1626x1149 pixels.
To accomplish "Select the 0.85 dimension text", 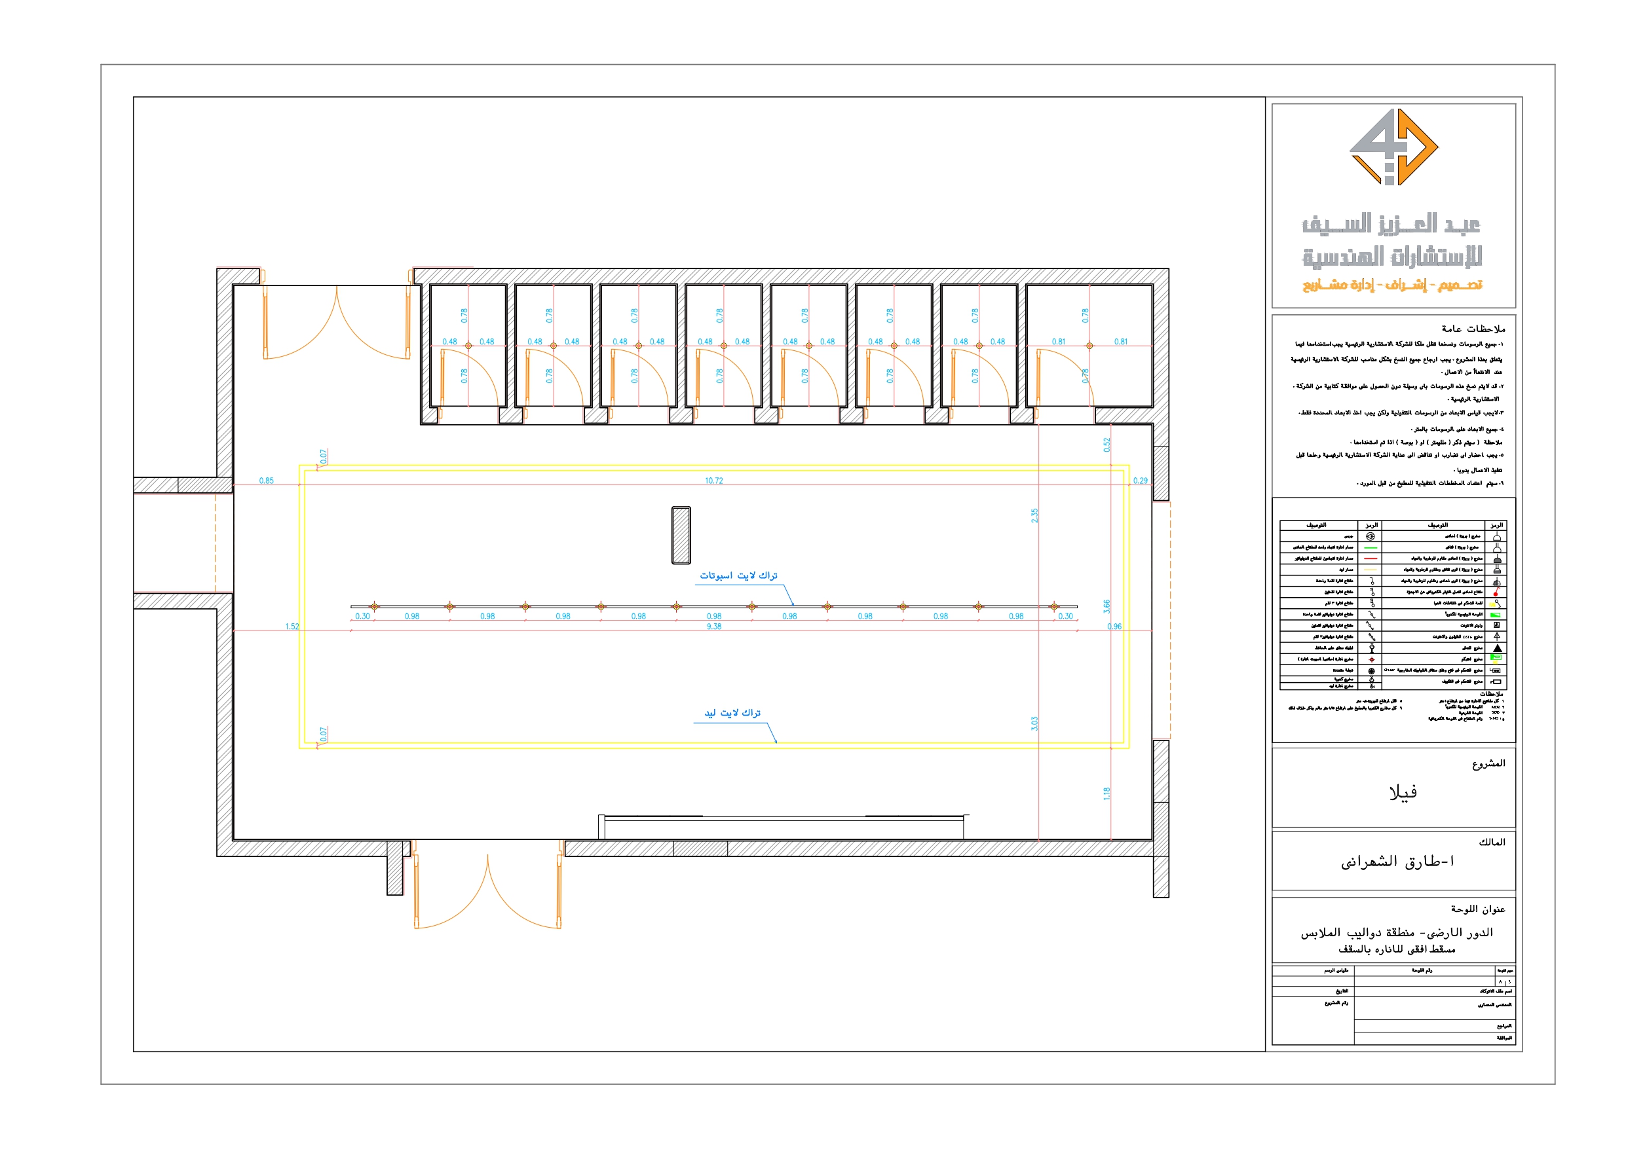I will [266, 481].
